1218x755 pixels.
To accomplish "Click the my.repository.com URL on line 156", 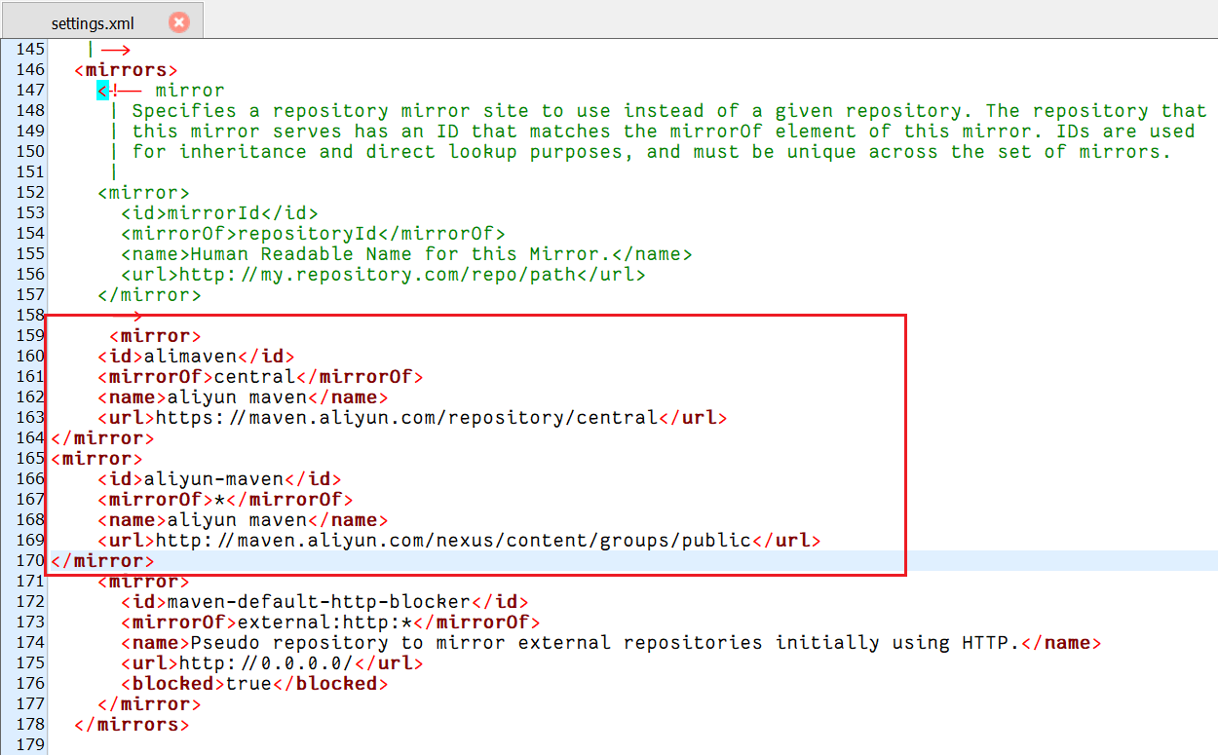I will tap(379, 274).
